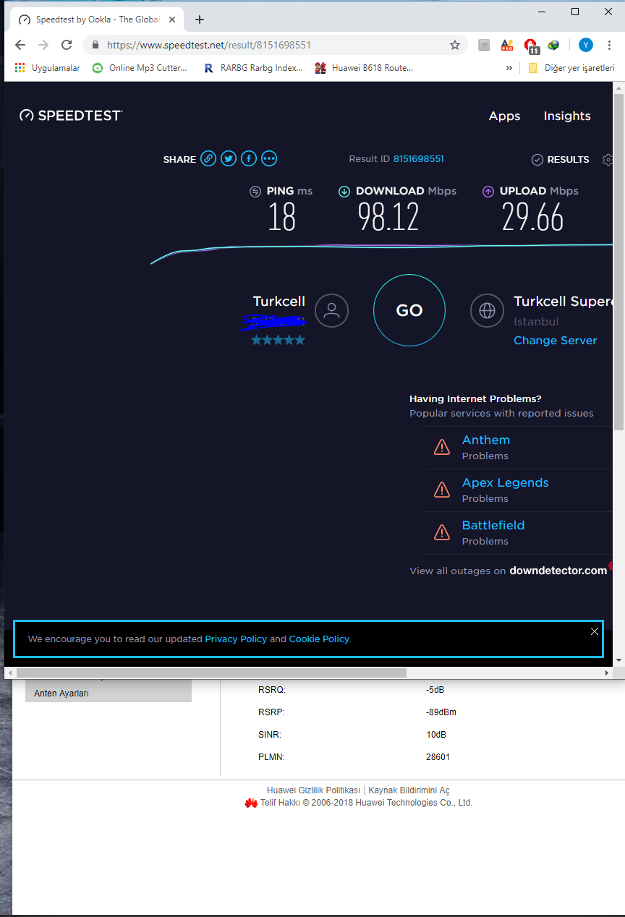Open the Apps menu on Speedtest

(504, 116)
